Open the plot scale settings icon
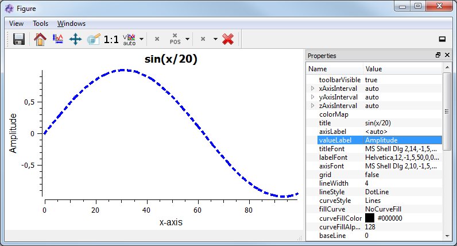 [x=57, y=39]
